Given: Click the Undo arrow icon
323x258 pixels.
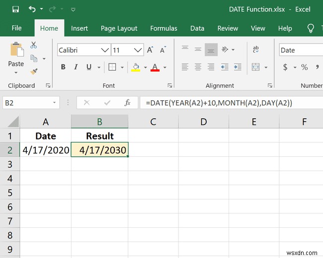Looking at the screenshot, I should (32, 9).
